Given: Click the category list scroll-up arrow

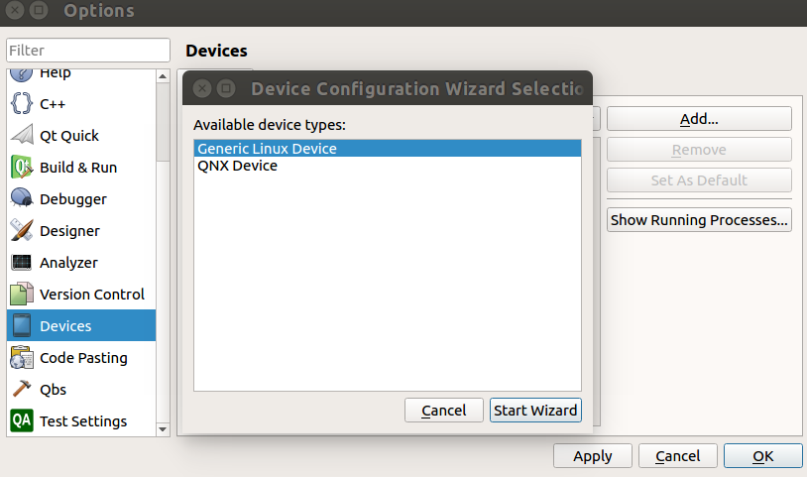Looking at the screenshot, I should (x=163, y=76).
